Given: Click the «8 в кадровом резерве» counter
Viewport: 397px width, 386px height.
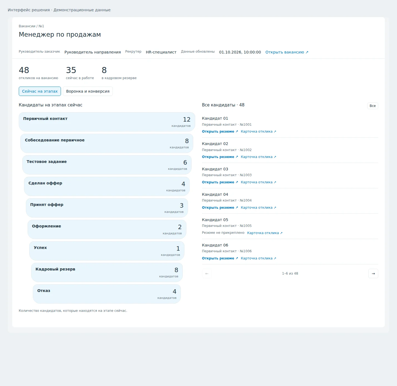Looking at the screenshot, I should pyautogui.click(x=119, y=73).
